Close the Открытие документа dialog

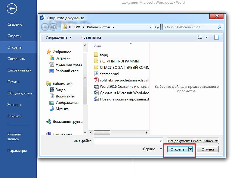(x=217, y=16)
